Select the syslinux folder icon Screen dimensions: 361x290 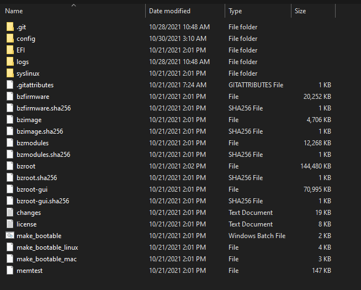[x=10, y=73]
